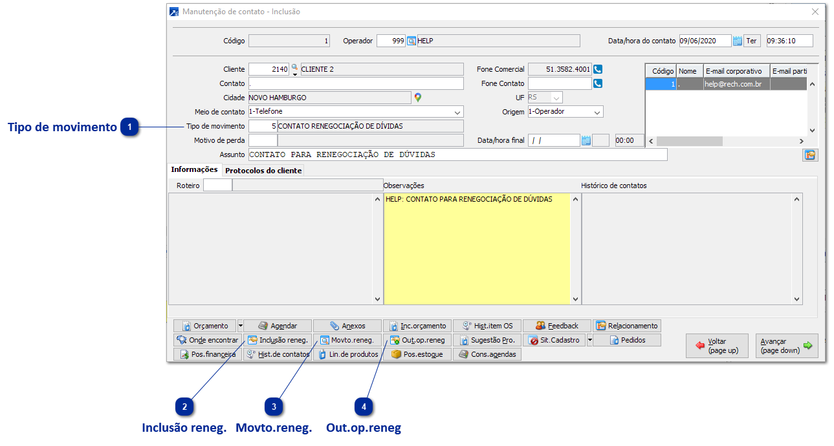This screenshot has width=834, height=446.
Task: Open the Meio de contato dropdown
Action: click(x=458, y=112)
